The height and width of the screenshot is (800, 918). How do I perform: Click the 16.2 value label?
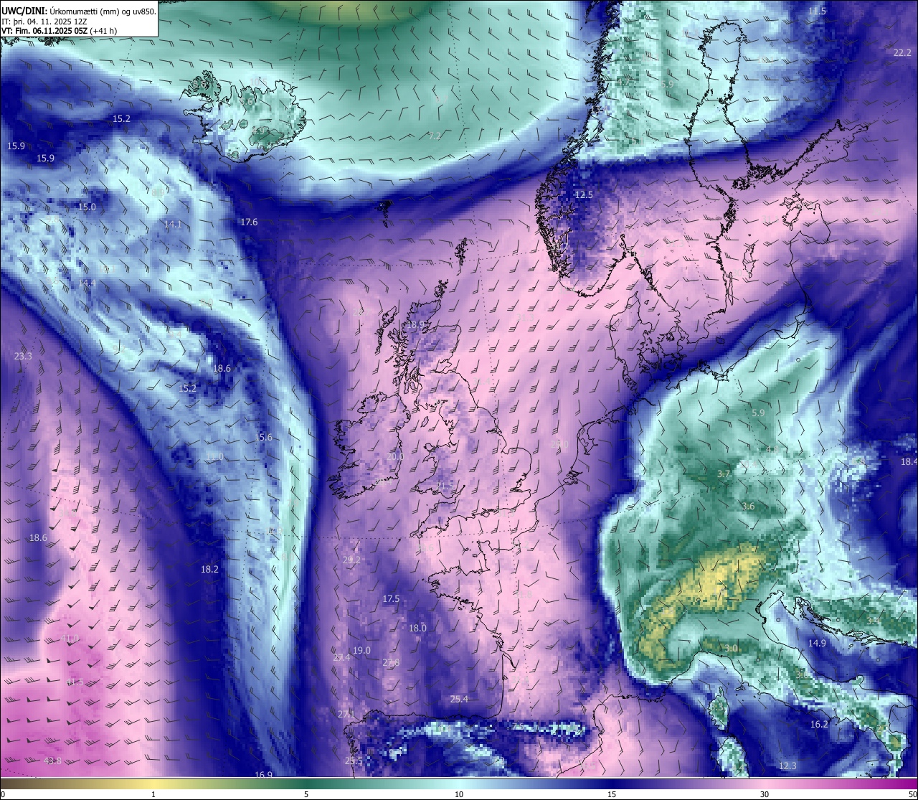point(819,725)
